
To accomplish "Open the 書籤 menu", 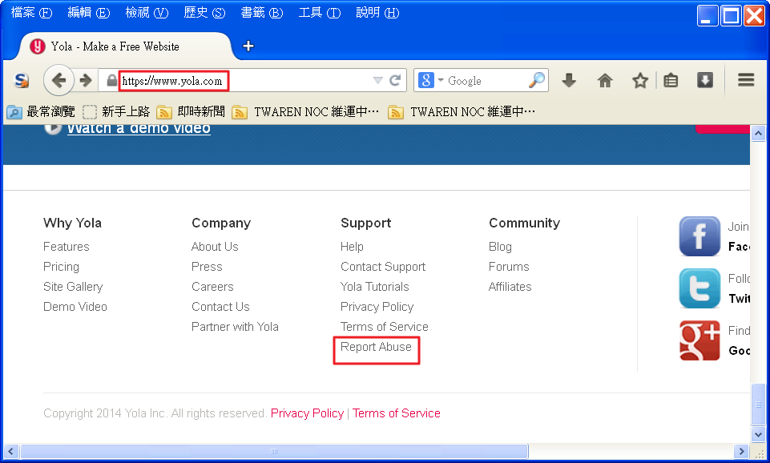I will pyautogui.click(x=262, y=13).
